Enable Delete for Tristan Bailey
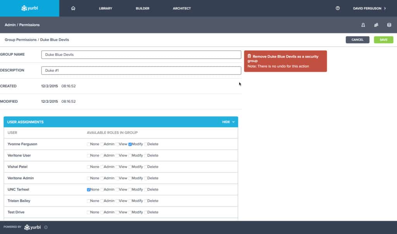397x234 pixels. tap(146, 201)
